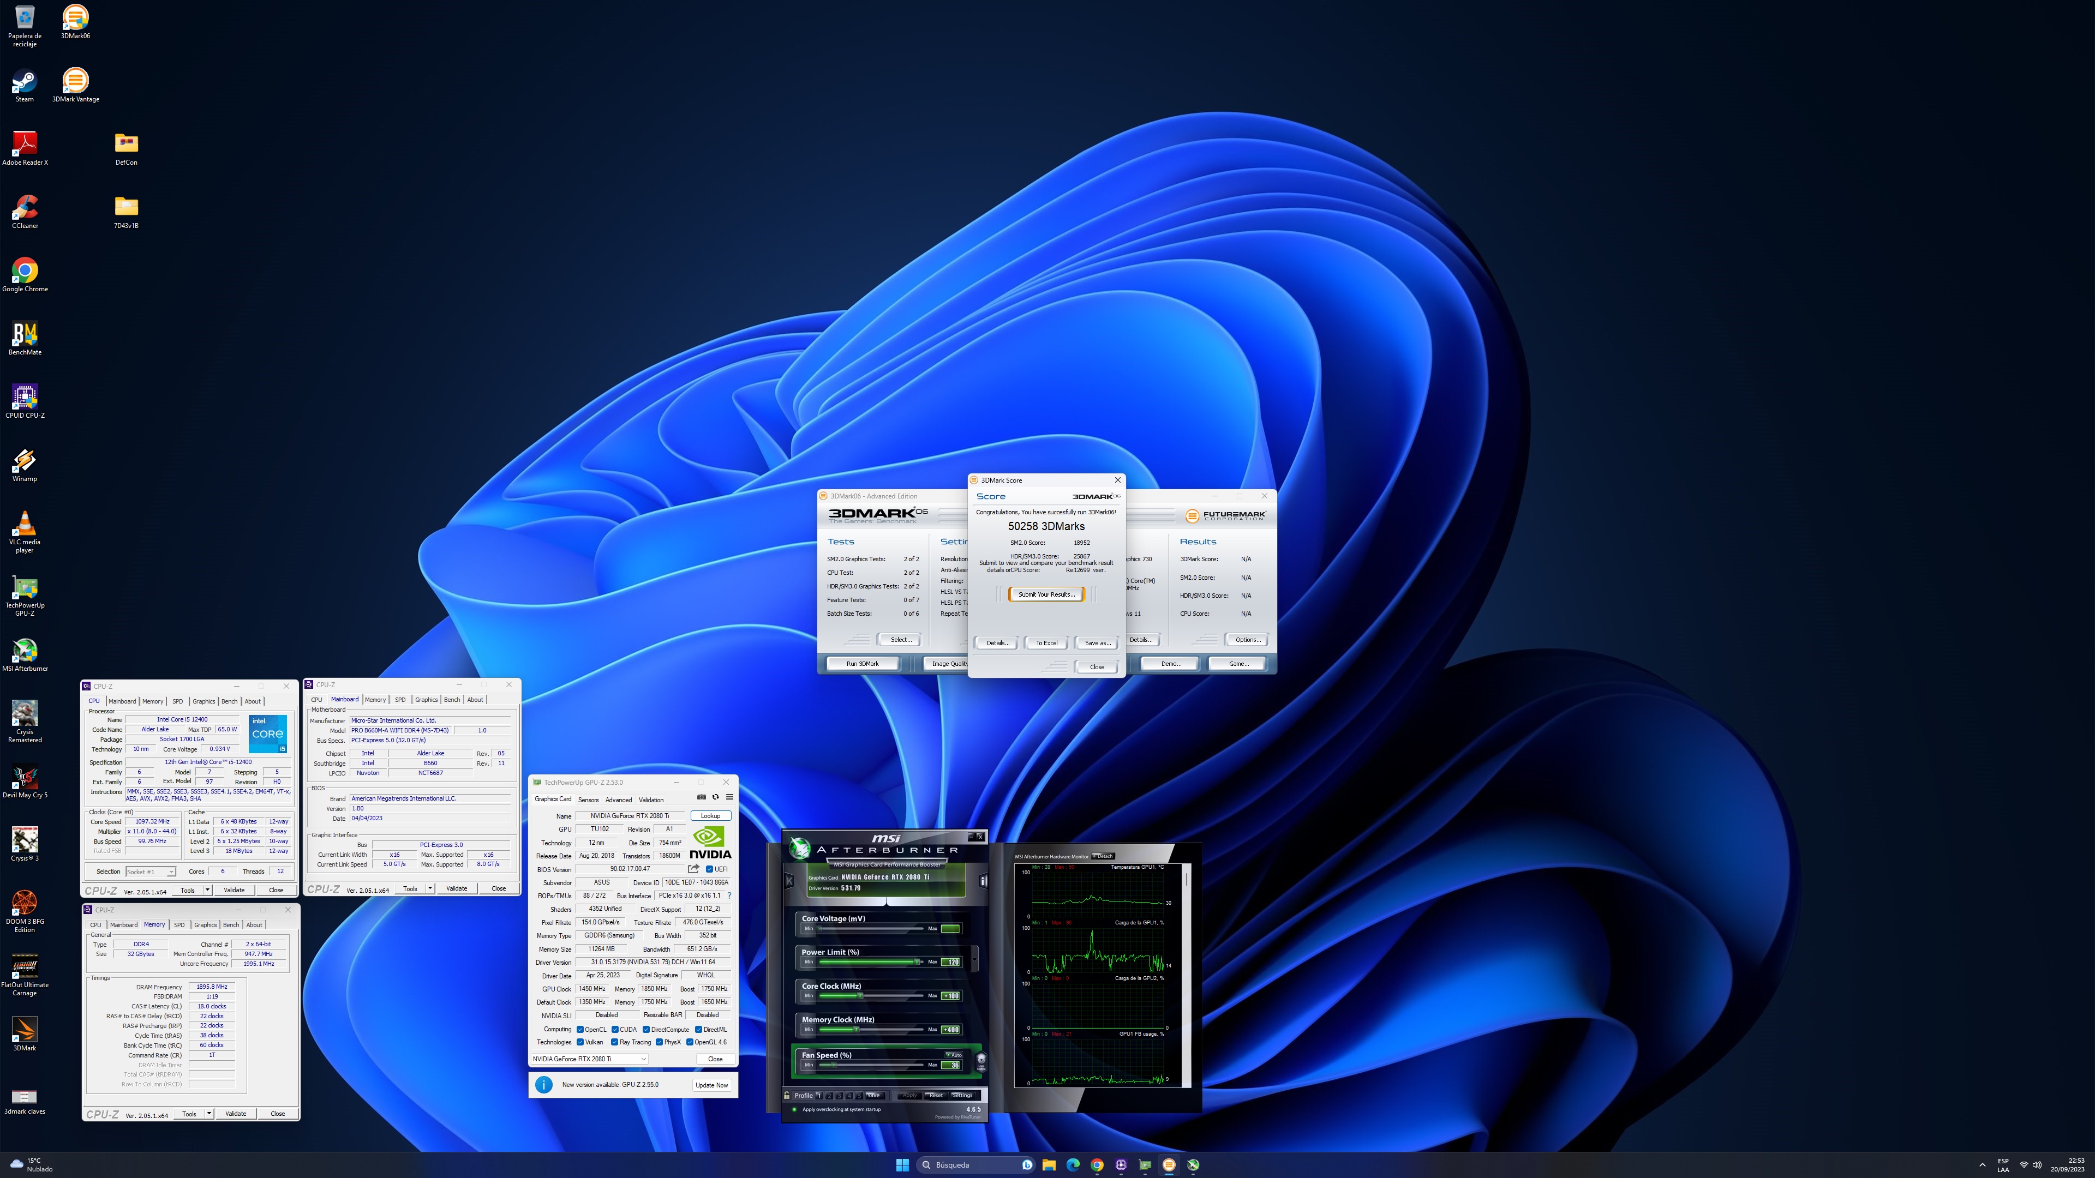The height and width of the screenshot is (1178, 2095).
Task: Click the Afterburner profile lock icon
Action: 787,1095
